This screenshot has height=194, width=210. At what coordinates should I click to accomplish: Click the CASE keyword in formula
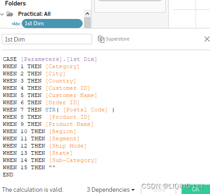tap(9, 59)
